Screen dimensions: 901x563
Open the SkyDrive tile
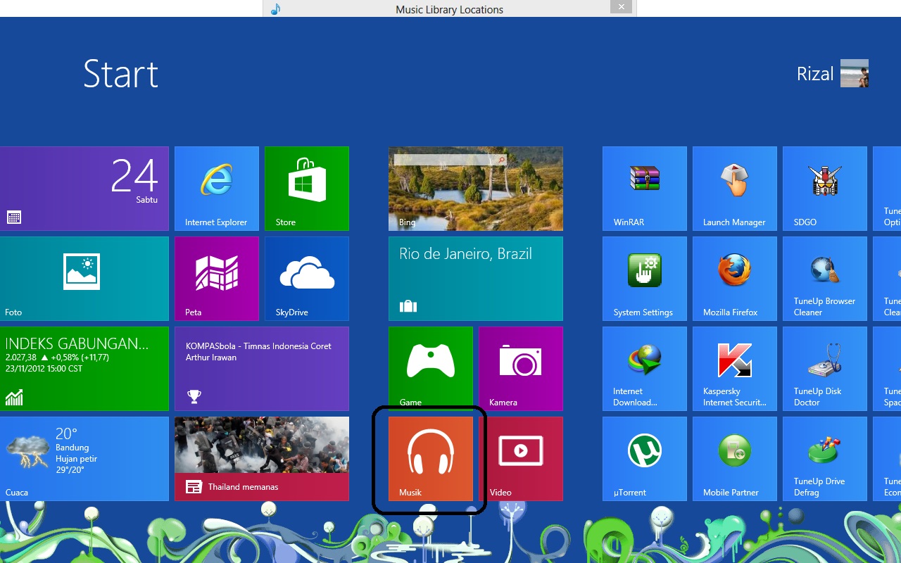[x=307, y=278]
